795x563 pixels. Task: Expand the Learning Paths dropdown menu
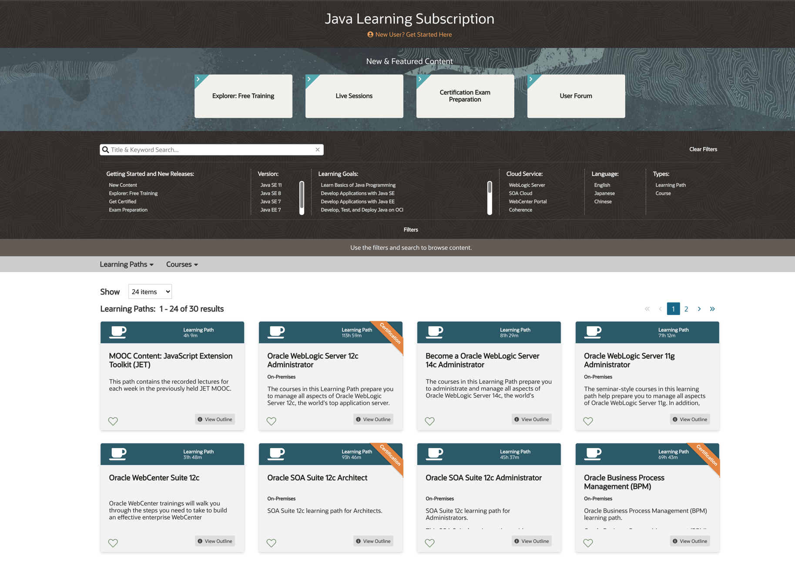127,265
